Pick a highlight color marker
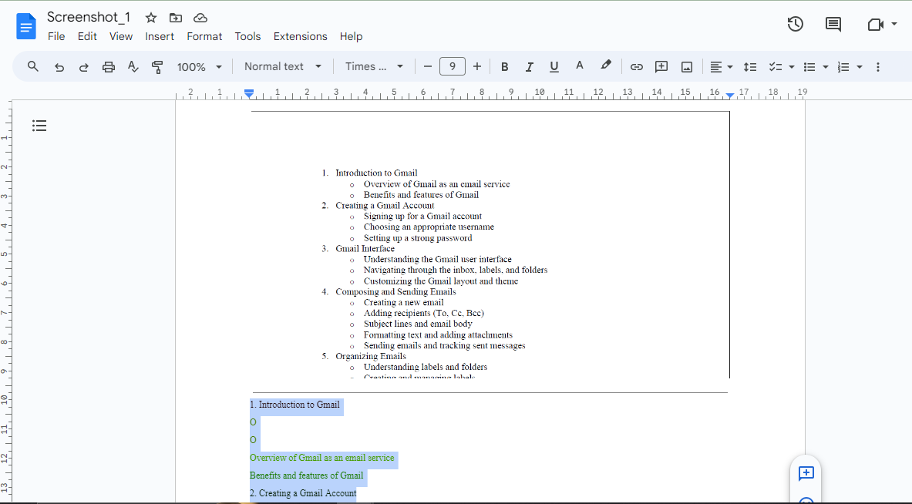This screenshot has height=504, width=912. (605, 66)
